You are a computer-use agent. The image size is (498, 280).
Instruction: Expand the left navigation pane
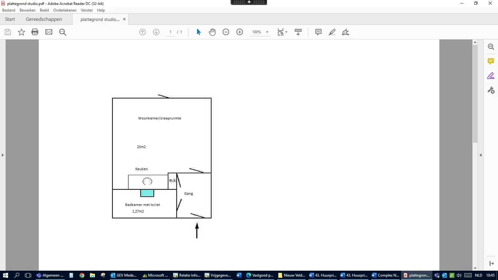click(x=3, y=155)
